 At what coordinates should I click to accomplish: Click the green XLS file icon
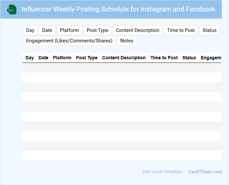(x=12, y=9)
